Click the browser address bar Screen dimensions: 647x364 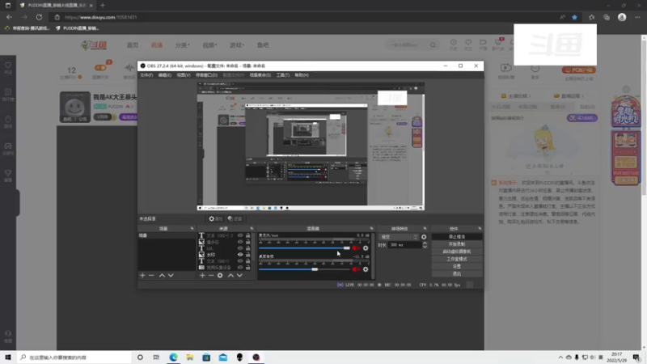pos(306,17)
